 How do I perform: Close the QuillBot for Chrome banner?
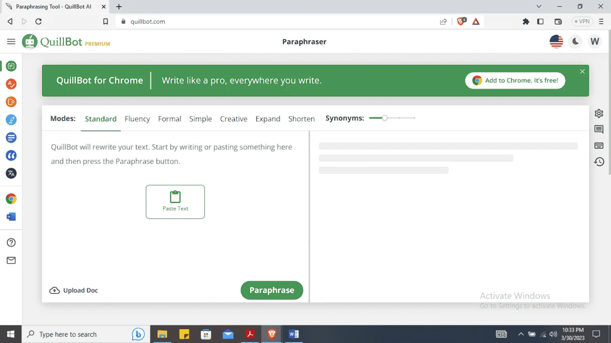click(582, 71)
